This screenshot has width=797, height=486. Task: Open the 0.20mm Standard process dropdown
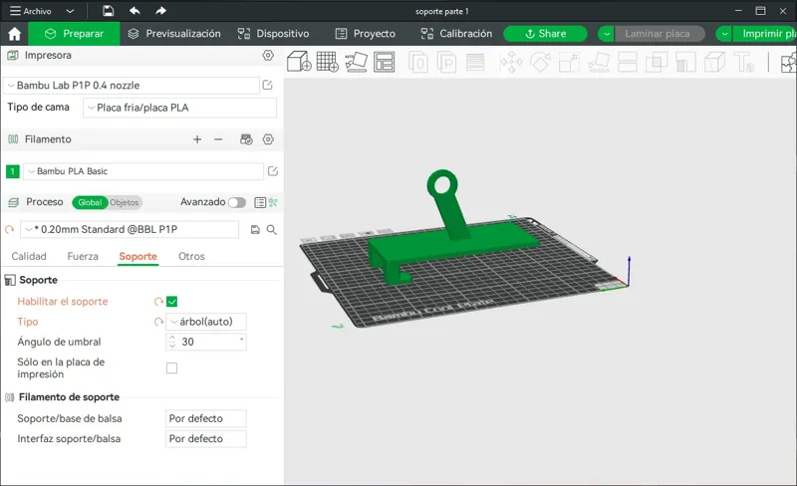tap(130, 230)
